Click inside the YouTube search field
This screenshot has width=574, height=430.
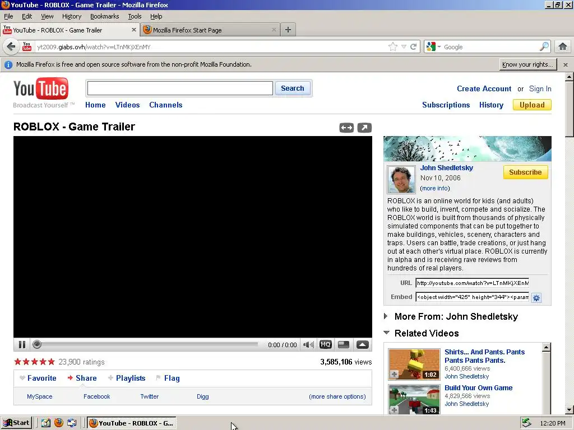coord(180,88)
